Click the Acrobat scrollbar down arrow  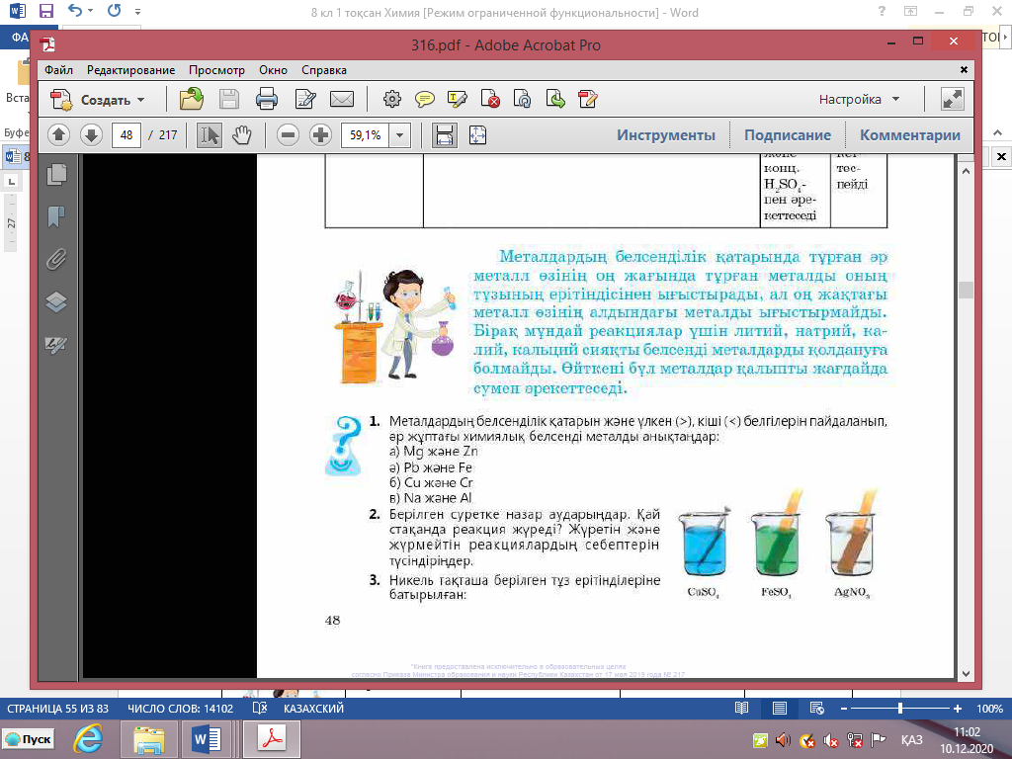tap(966, 673)
